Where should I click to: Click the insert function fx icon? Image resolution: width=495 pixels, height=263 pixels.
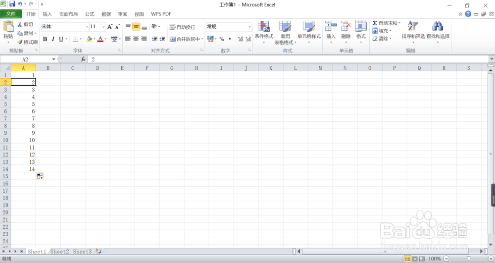(83, 59)
